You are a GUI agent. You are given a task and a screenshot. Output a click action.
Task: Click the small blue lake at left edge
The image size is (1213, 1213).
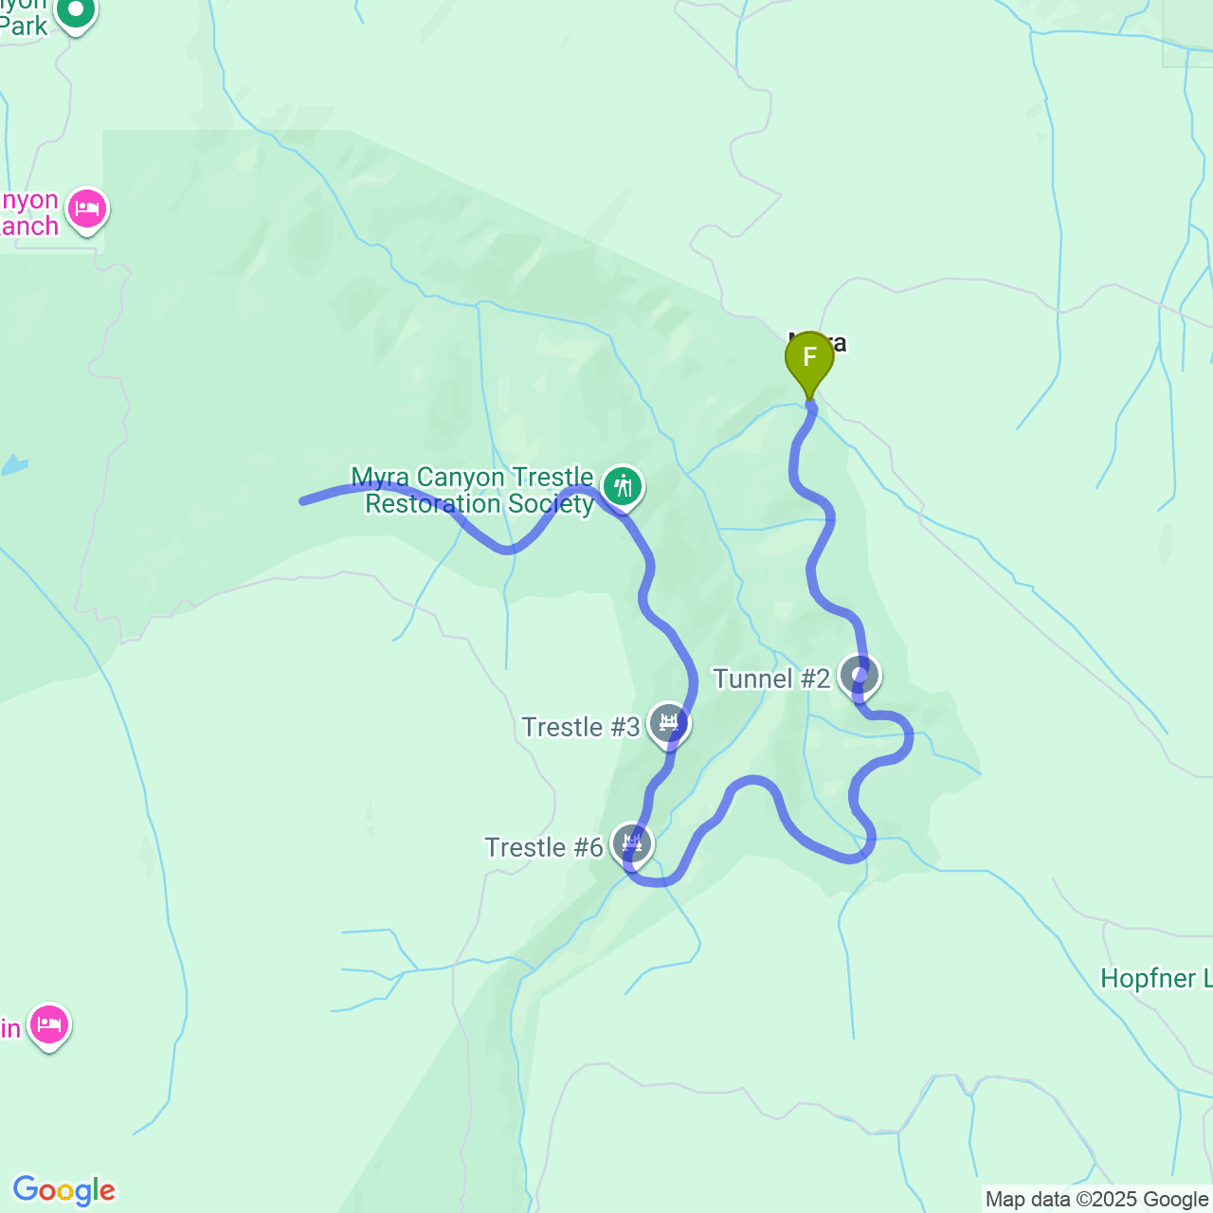pyautogui.click(x=12, y=465)
